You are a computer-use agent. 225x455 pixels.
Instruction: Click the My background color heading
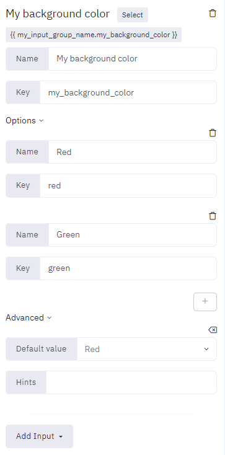[x=58, y=14]
